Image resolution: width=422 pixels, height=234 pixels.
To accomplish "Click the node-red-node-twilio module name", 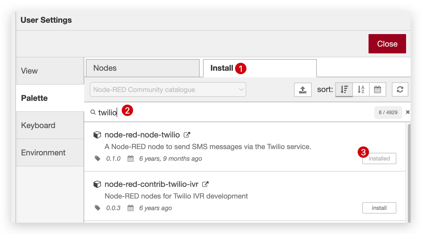I will [142, 135].
